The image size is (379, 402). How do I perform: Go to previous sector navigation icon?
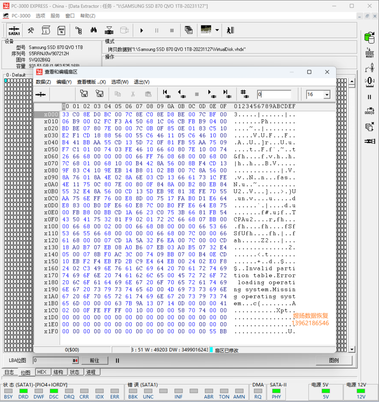pyautogui.click(x=182, y=94)
